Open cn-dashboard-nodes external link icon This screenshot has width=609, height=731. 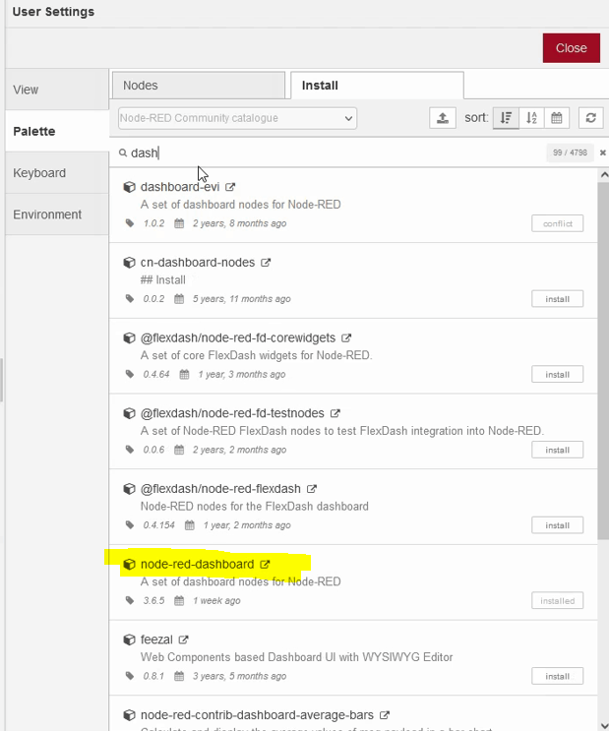point(266,263)
